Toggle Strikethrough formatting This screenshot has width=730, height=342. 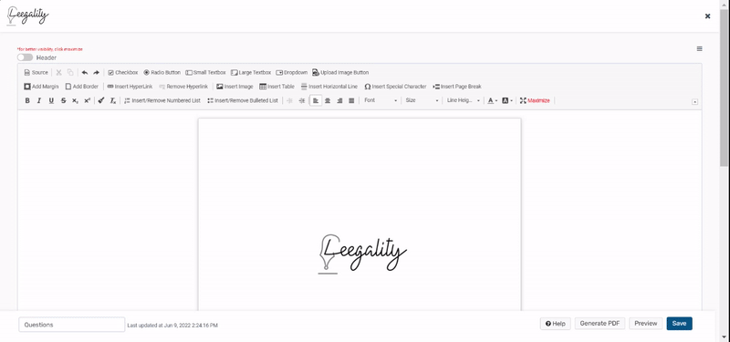[63, 100]
